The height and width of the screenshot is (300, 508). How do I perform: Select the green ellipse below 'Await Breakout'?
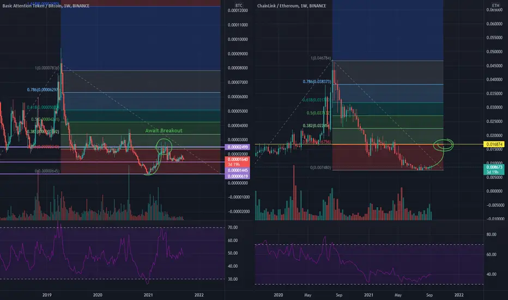tap(164, 147)
